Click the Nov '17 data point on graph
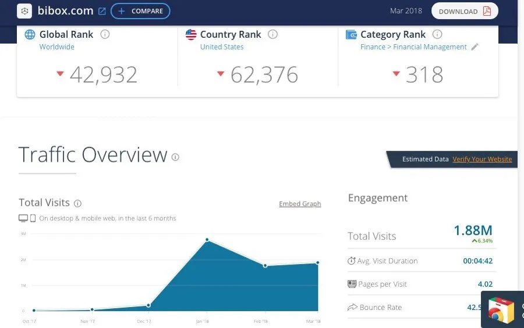The image size is (524, 328). 92,309
